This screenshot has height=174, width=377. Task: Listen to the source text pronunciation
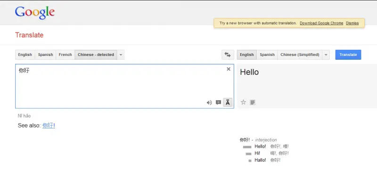coord(209,103)
